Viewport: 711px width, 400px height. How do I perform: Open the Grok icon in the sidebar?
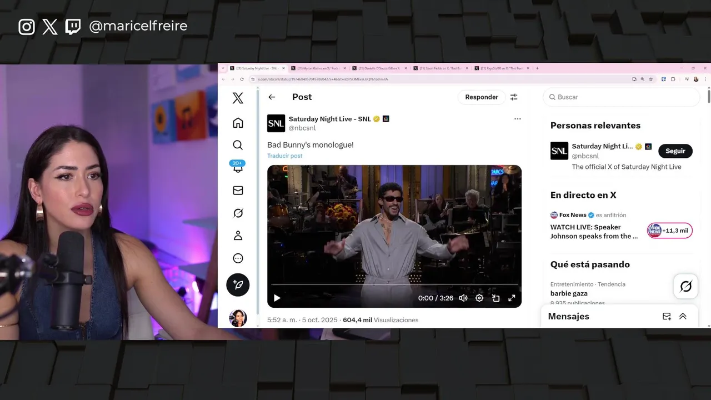(238, 213)
